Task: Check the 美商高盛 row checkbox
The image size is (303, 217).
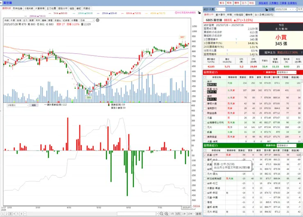Action: point(205,137)
